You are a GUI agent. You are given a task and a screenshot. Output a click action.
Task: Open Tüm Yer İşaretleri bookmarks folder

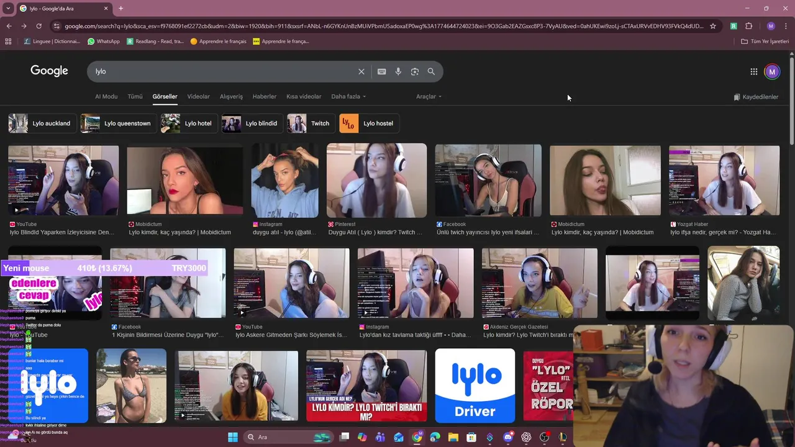pos(765,42)
